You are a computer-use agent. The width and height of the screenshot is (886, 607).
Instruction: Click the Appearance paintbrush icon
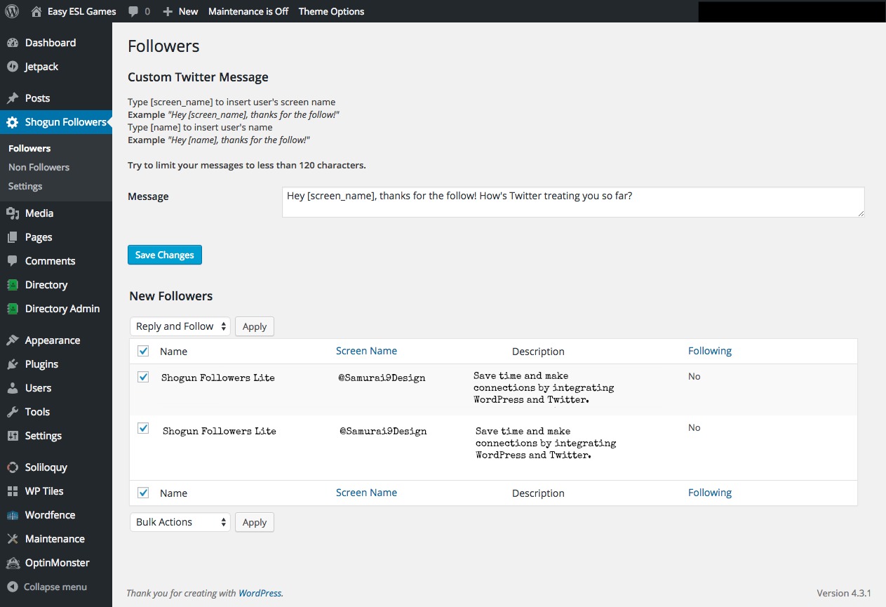tap(13, 340)
